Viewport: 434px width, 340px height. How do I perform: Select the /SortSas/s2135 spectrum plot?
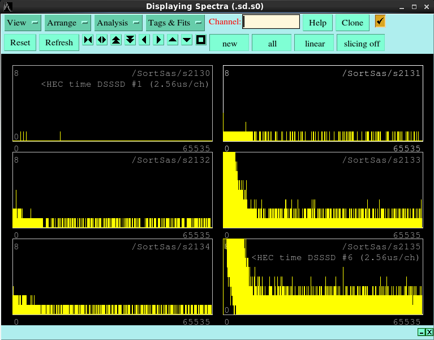(323, 277)
